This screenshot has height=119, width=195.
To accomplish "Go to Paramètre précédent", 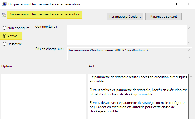I will (125, 17).
